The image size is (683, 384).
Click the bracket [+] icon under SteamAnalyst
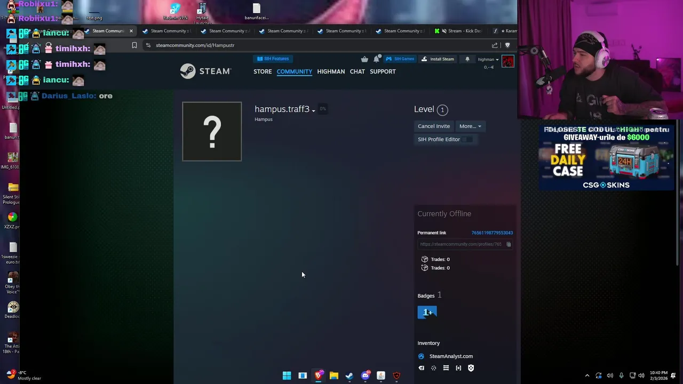click(458, 368)
